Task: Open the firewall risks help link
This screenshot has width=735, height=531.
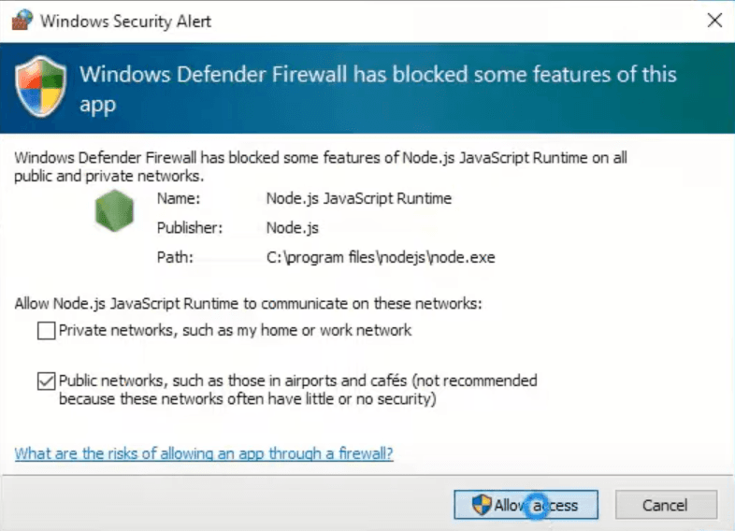Action: (204, 453)
